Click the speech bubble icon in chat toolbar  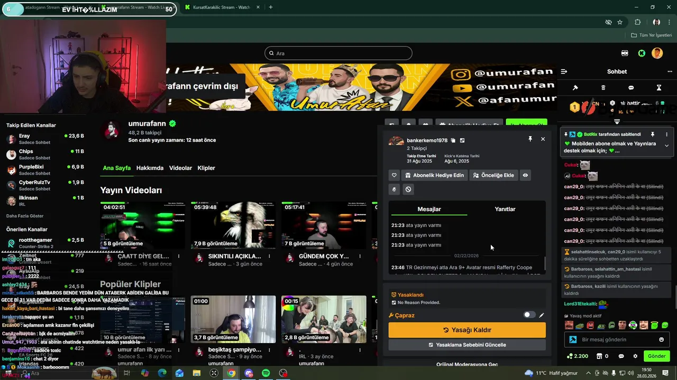(x=631, y=88)
